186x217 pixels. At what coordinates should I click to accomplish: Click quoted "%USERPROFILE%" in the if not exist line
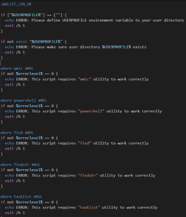coord(46,42)
